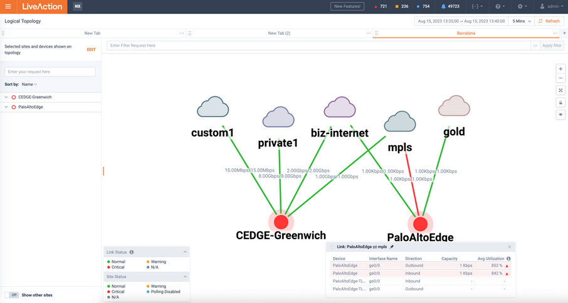Screen dimensions: 568x303
Task: Open the hamburger main menu
Action: click(8, 6)
